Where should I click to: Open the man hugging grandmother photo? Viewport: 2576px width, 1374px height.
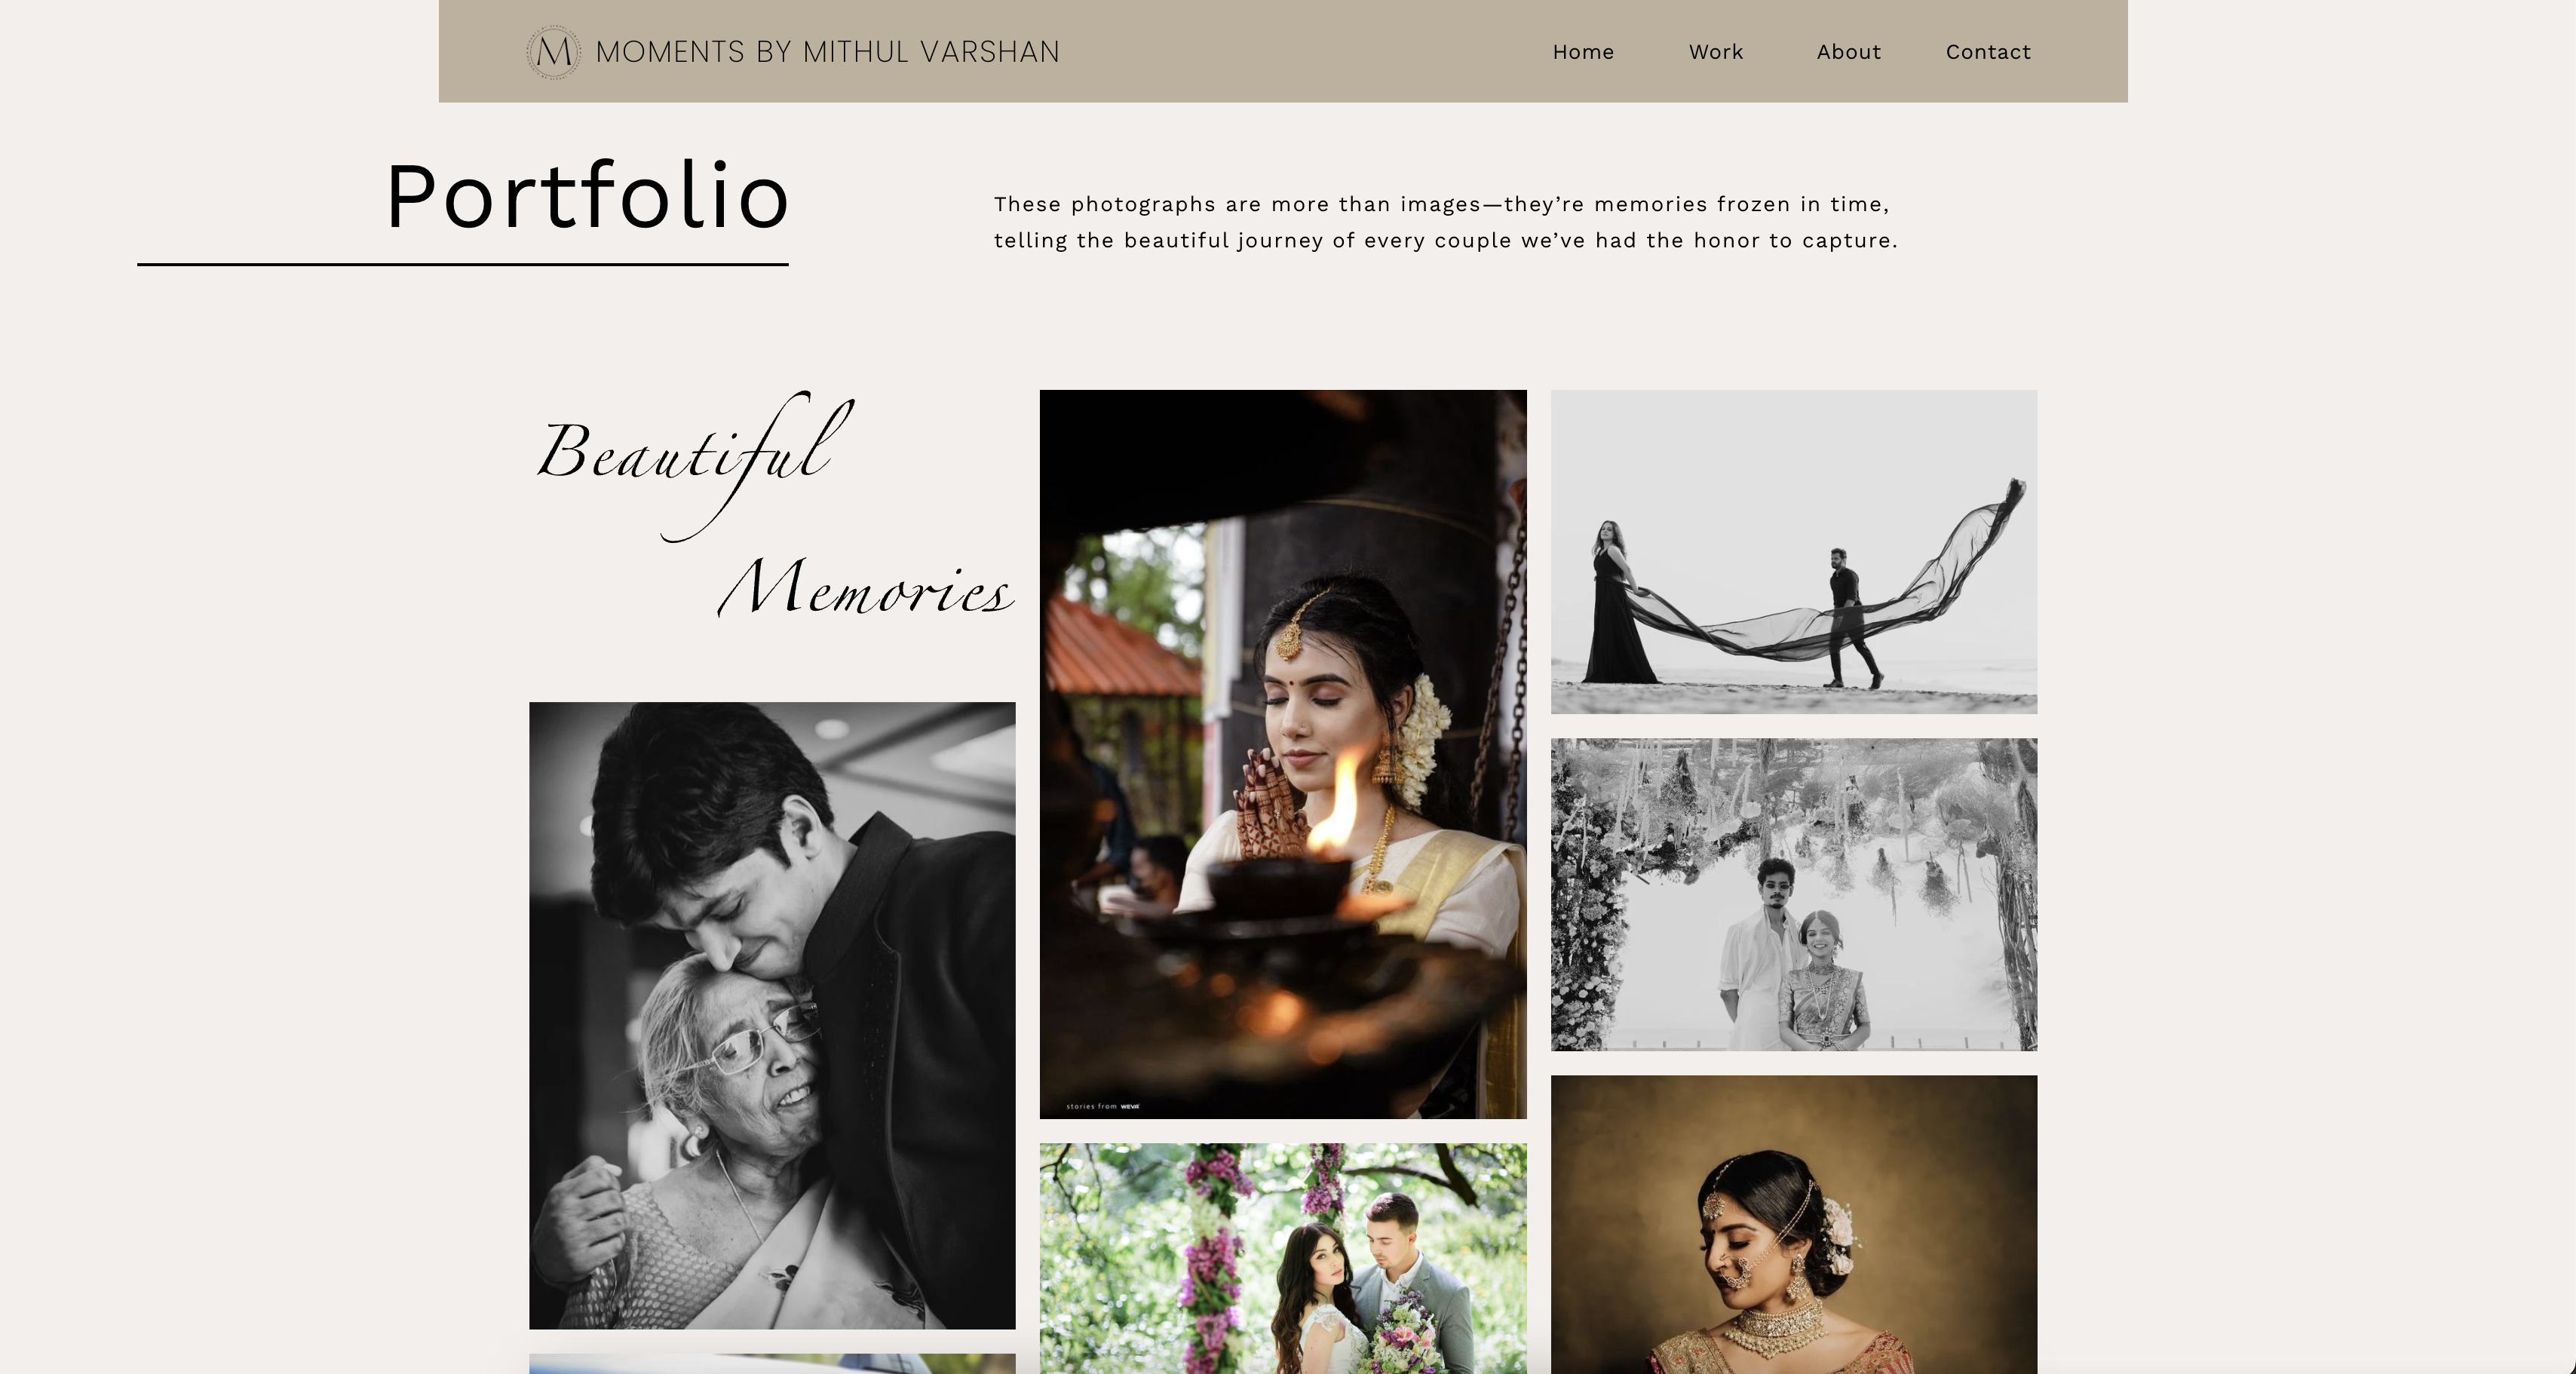(772, 1015)
